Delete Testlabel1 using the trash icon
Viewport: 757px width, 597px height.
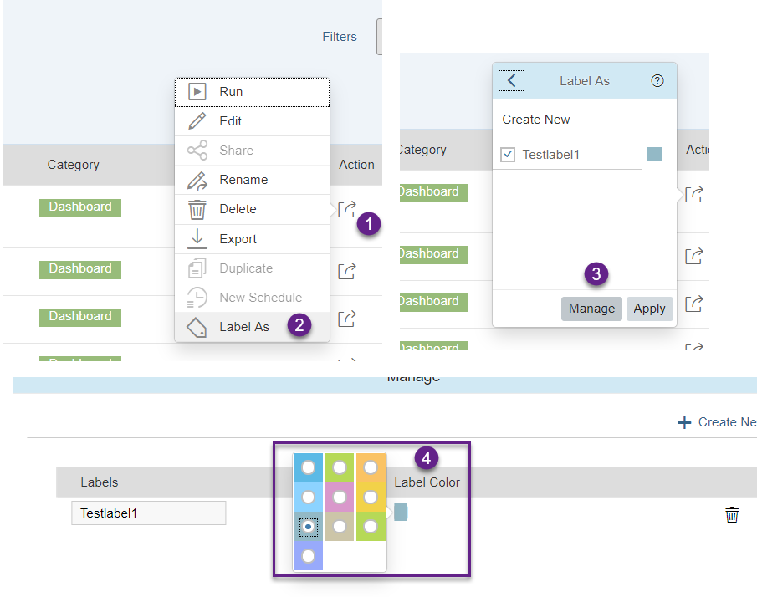coord(732,514)
